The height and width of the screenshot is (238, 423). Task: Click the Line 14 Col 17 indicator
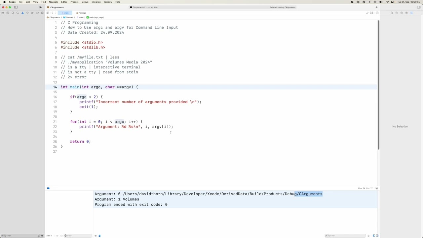365,188
